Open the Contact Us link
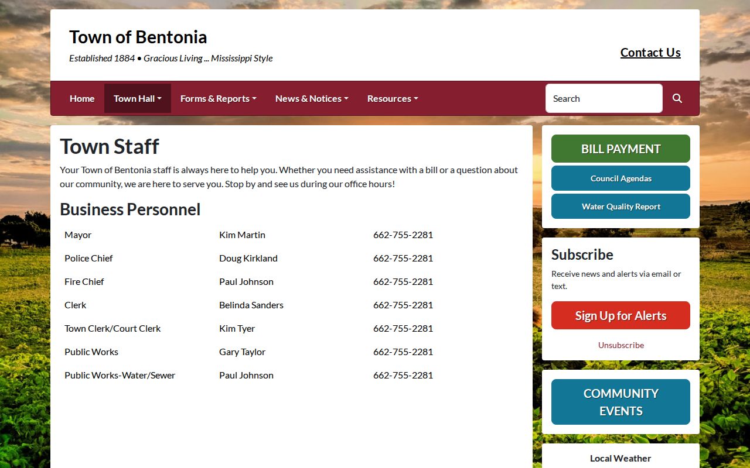The height and width of the screenshot is (468, 750). (650, 53)
